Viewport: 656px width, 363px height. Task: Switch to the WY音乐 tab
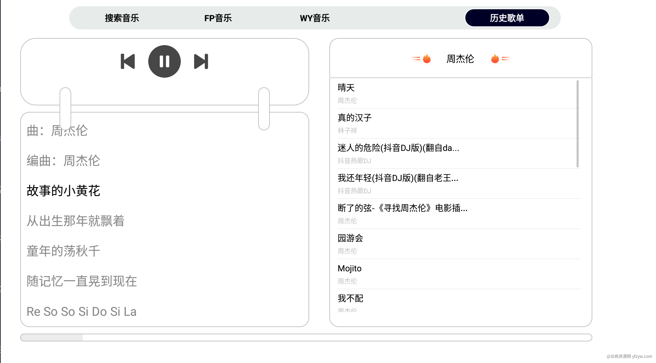[x=315, y=18]
